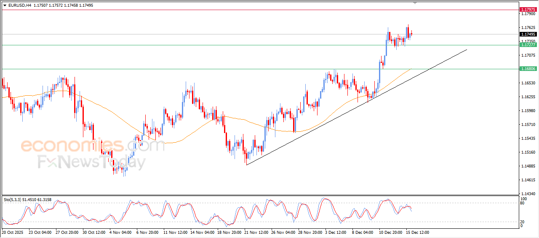The height and width of the screenshot is (238, 539).
Task: Click the dropdown triangle beside EURUSD,H4
Action: pyautogui.click(x=5, y=5)
